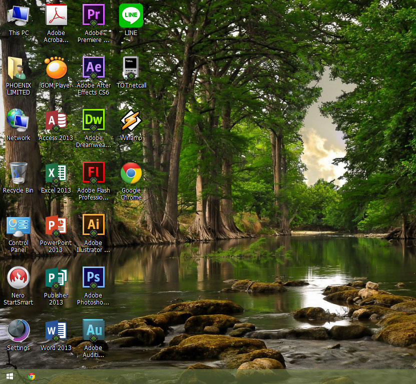
Task: Select the Nero StartSmart shortcut
Action: 19,277
